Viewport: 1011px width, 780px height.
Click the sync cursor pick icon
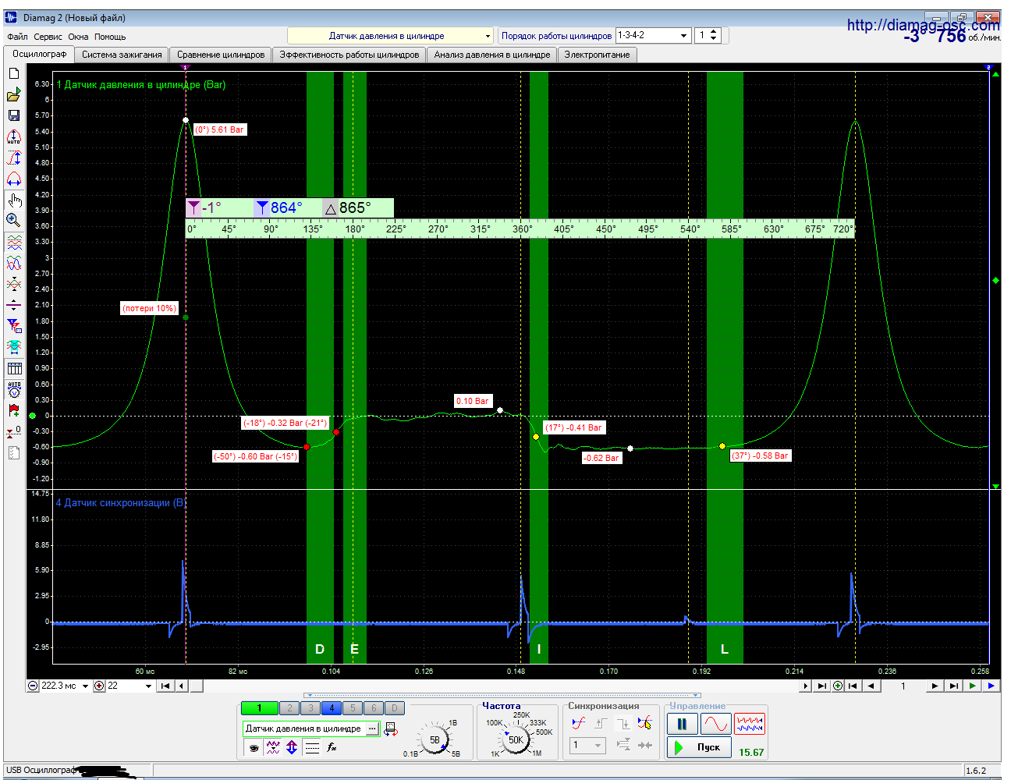[x=644, y=723]
